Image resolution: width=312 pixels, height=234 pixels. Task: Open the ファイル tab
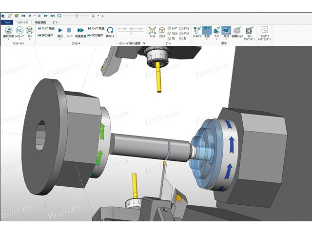(7, 22)
